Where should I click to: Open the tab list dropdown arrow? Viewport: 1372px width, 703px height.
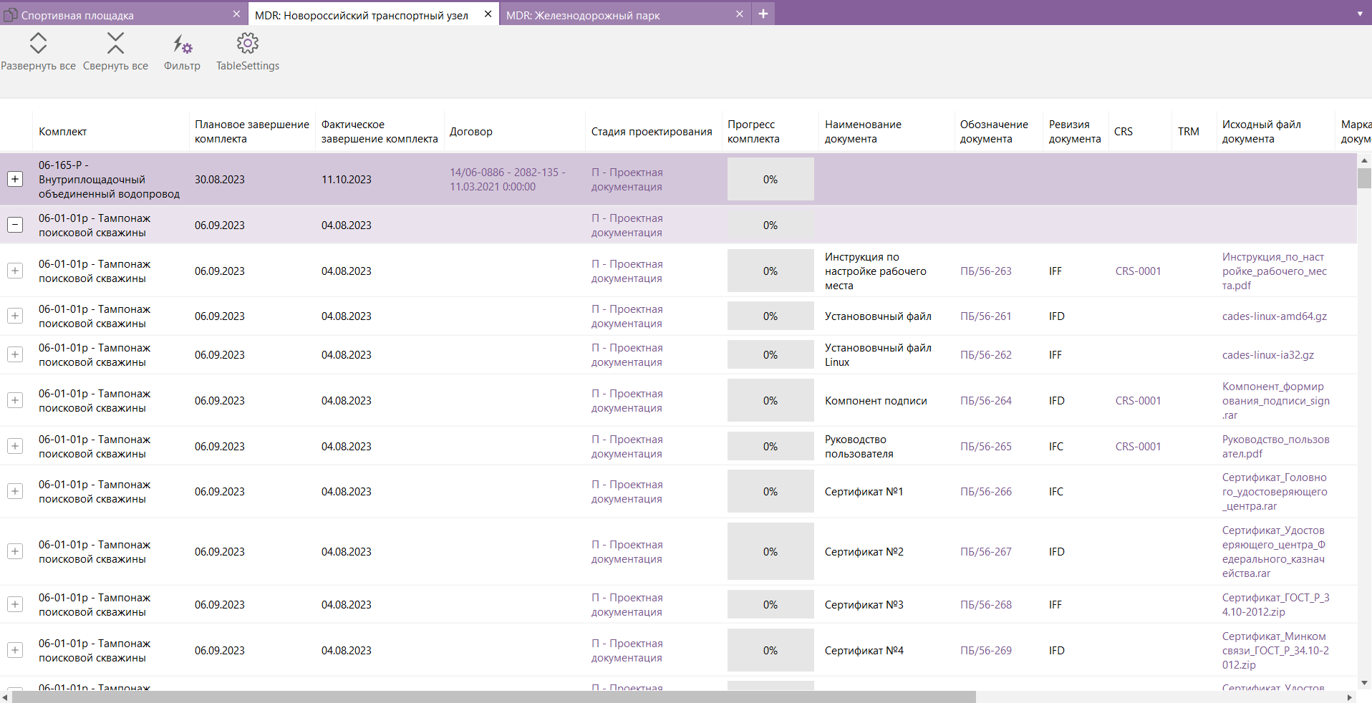[x=1360, y=14]
